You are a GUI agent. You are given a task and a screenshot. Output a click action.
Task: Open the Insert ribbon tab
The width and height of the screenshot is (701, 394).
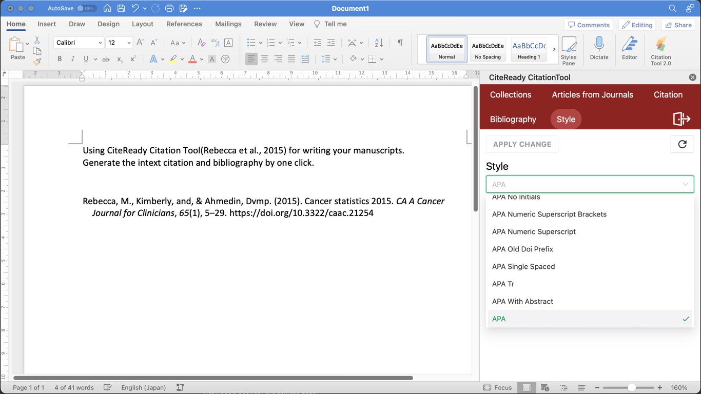click(x=47, y=24)
